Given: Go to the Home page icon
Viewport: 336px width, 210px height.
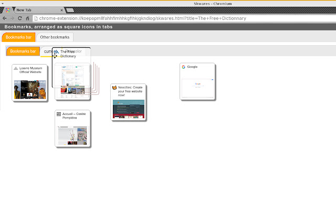Looking at the screenshot, I should [x=28, y=18].
